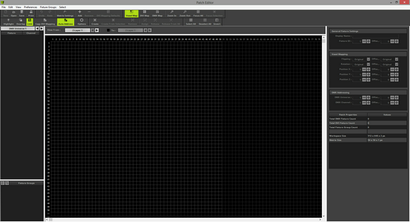Image resolution: width=410 pixels, height=222 pixels.
Task: Click the Focus All icon
Action: coord(198,14)
